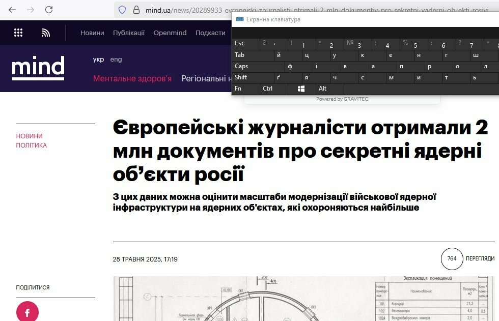The image size is (499, 321).
Task: Tap the 4 key on the on-screen keyboard
Action: click(385, 44)
